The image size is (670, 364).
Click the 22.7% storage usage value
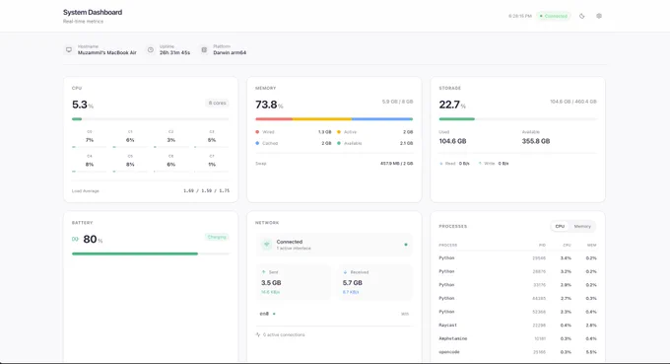click(452, 105)
